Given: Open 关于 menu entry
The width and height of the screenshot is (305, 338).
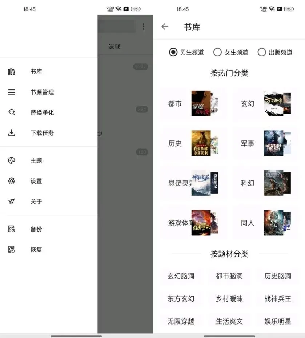Looking at the screenshot, I should (x=49, y=201).
